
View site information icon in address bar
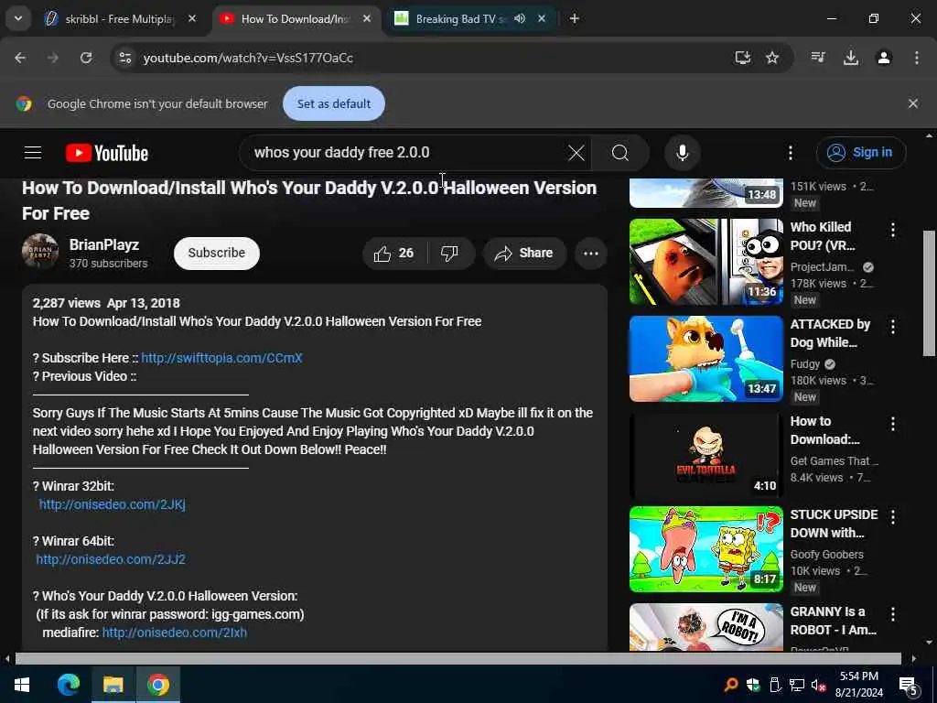[125, 58]
